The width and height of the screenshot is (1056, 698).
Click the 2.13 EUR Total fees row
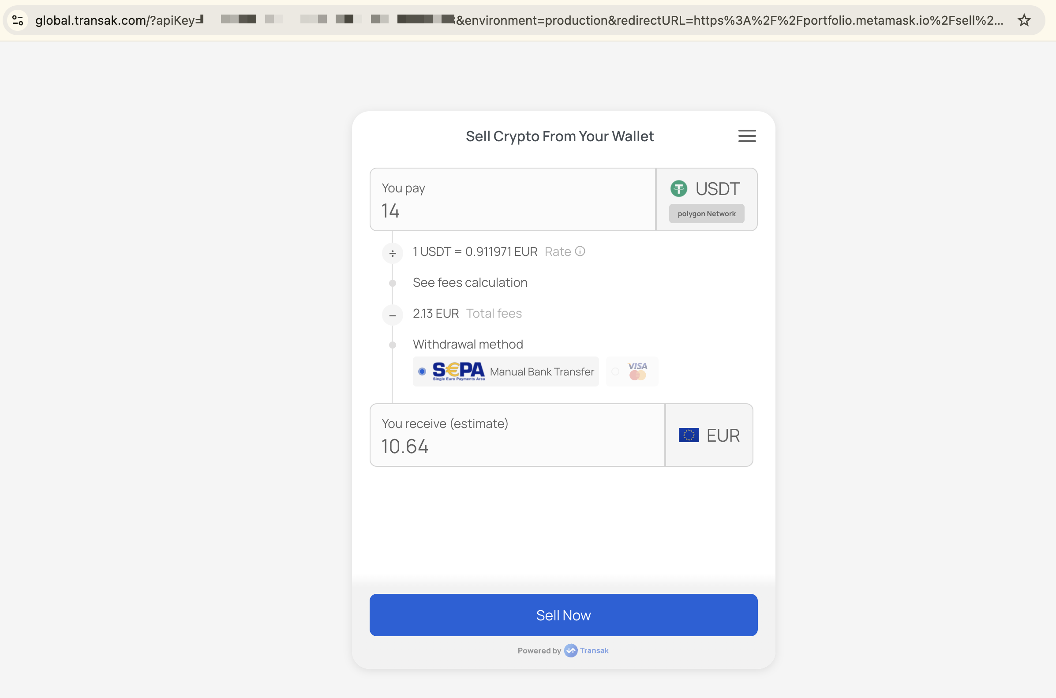click(x=466, y=313)
